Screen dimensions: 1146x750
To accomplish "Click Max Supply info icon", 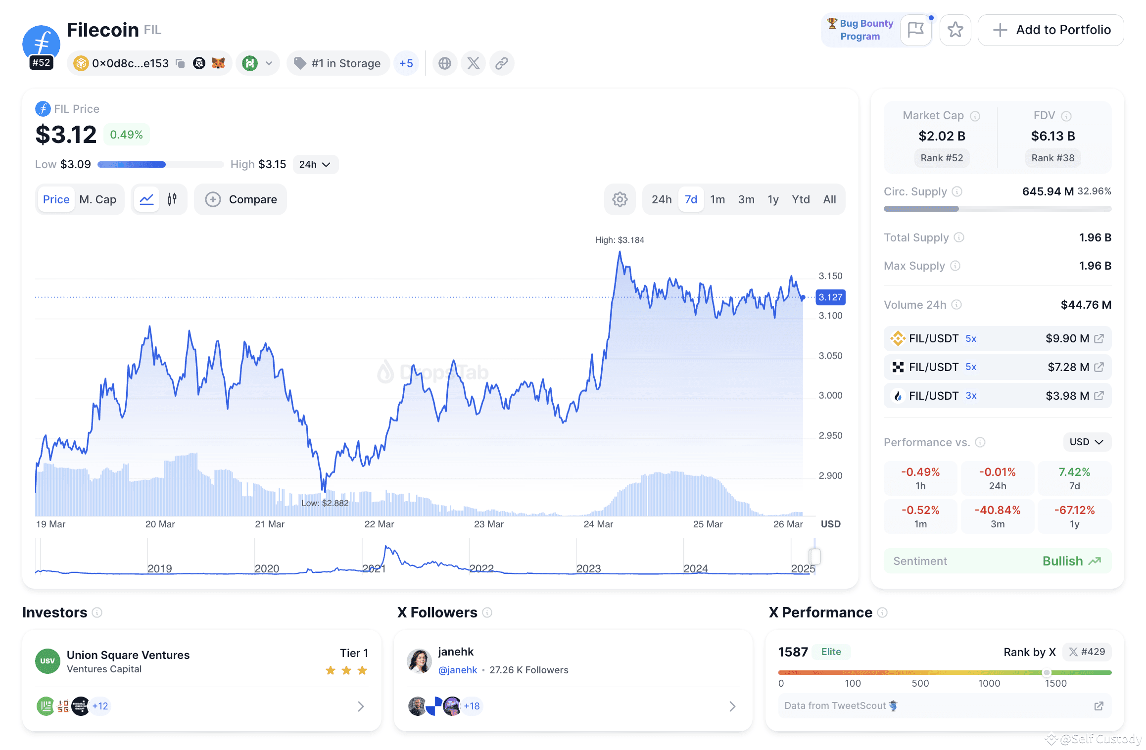I will point(955,266).
